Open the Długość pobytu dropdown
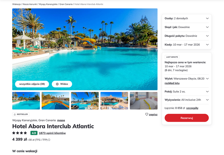The height and width of the screenshot is (155, 224). click(186, 36)
